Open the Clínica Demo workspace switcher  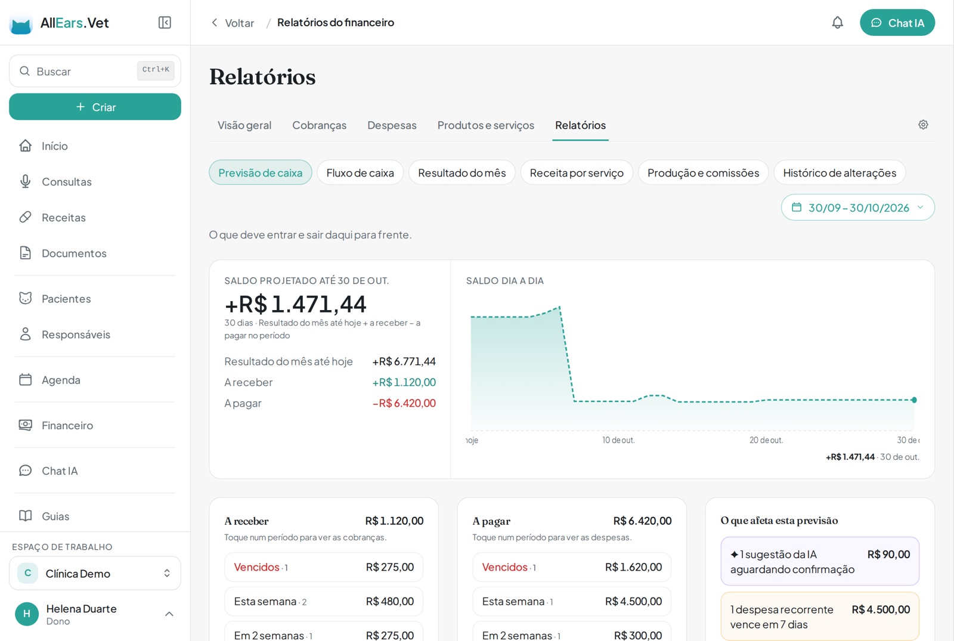point(95,573)
